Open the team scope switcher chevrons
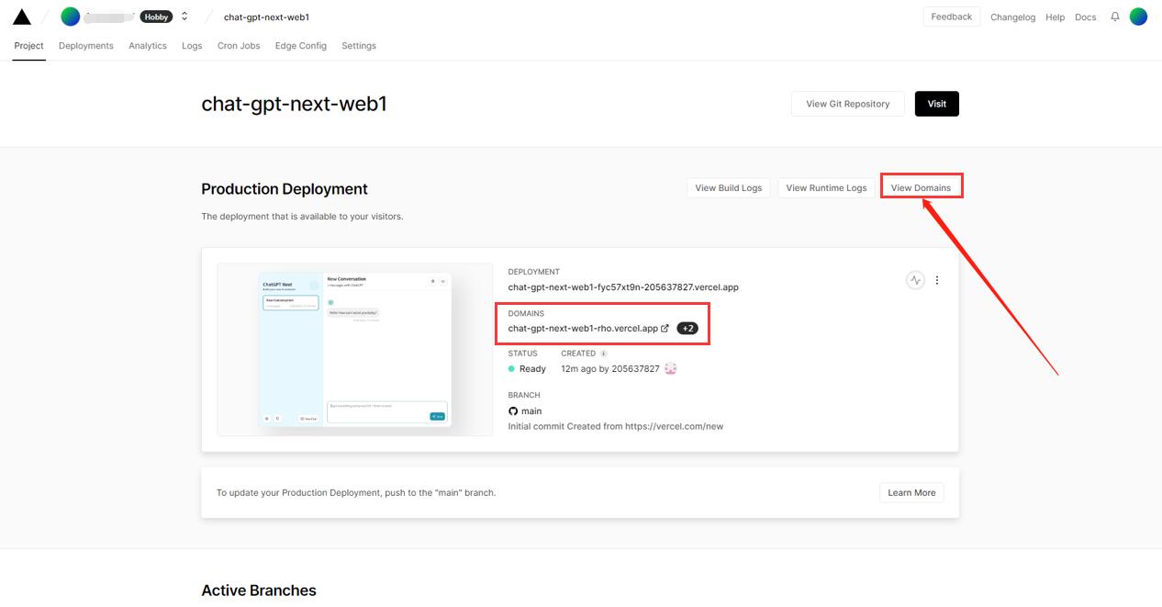 pyautogui.click(x=184, y=17)
